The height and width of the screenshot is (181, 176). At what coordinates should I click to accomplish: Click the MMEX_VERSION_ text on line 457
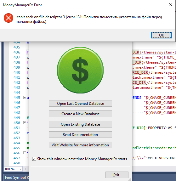(x=162, y=158)
